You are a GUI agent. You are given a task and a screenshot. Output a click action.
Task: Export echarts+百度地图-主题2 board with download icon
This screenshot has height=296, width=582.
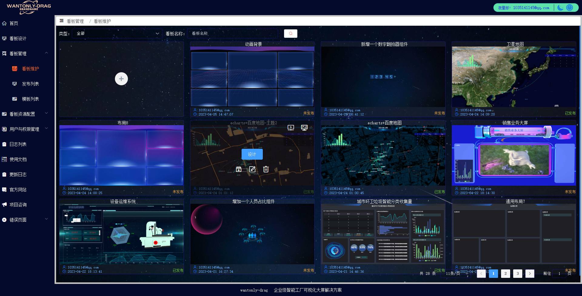coord(239,169)
